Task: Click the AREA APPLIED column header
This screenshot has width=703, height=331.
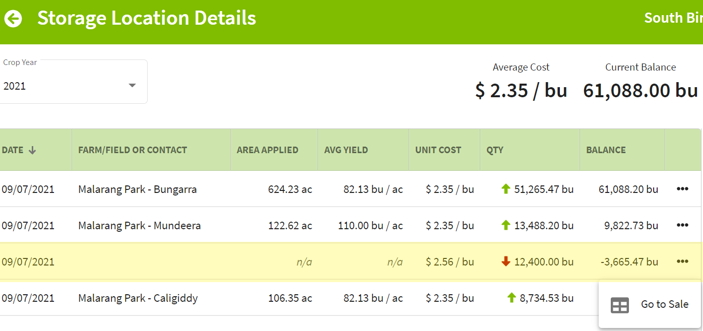Action: [x=268, y=150]
